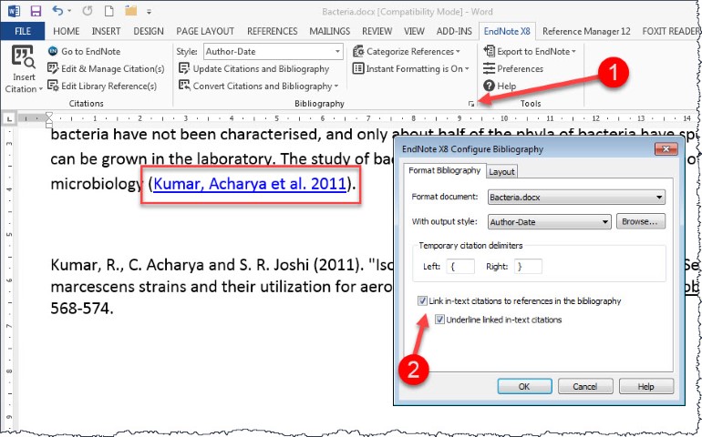
Task: Switch to the Layout tab in dialog
Action: point(501,172)
